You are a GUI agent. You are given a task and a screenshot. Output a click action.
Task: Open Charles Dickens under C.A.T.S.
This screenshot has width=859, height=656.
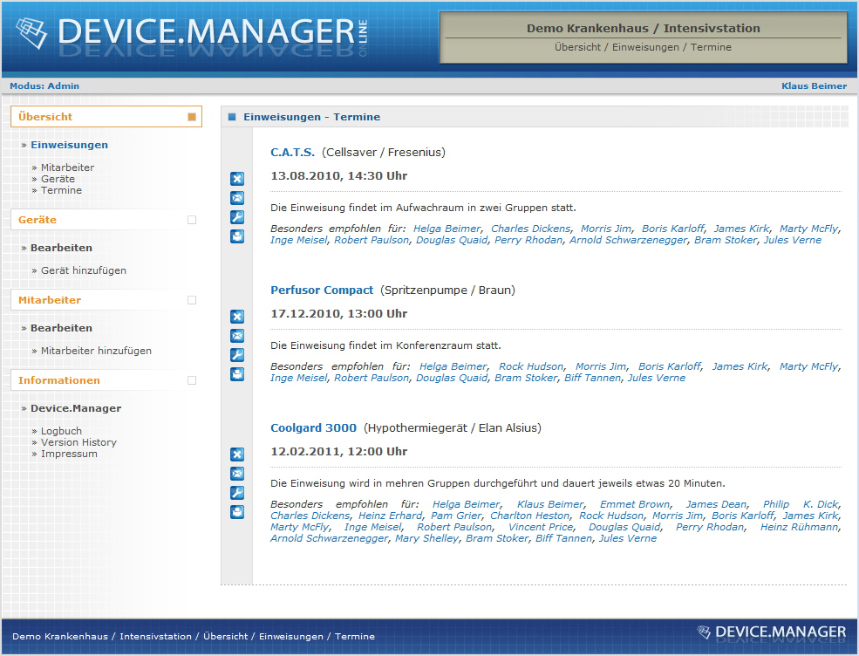point(530,229)
